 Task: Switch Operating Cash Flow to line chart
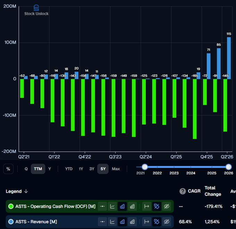112,206
